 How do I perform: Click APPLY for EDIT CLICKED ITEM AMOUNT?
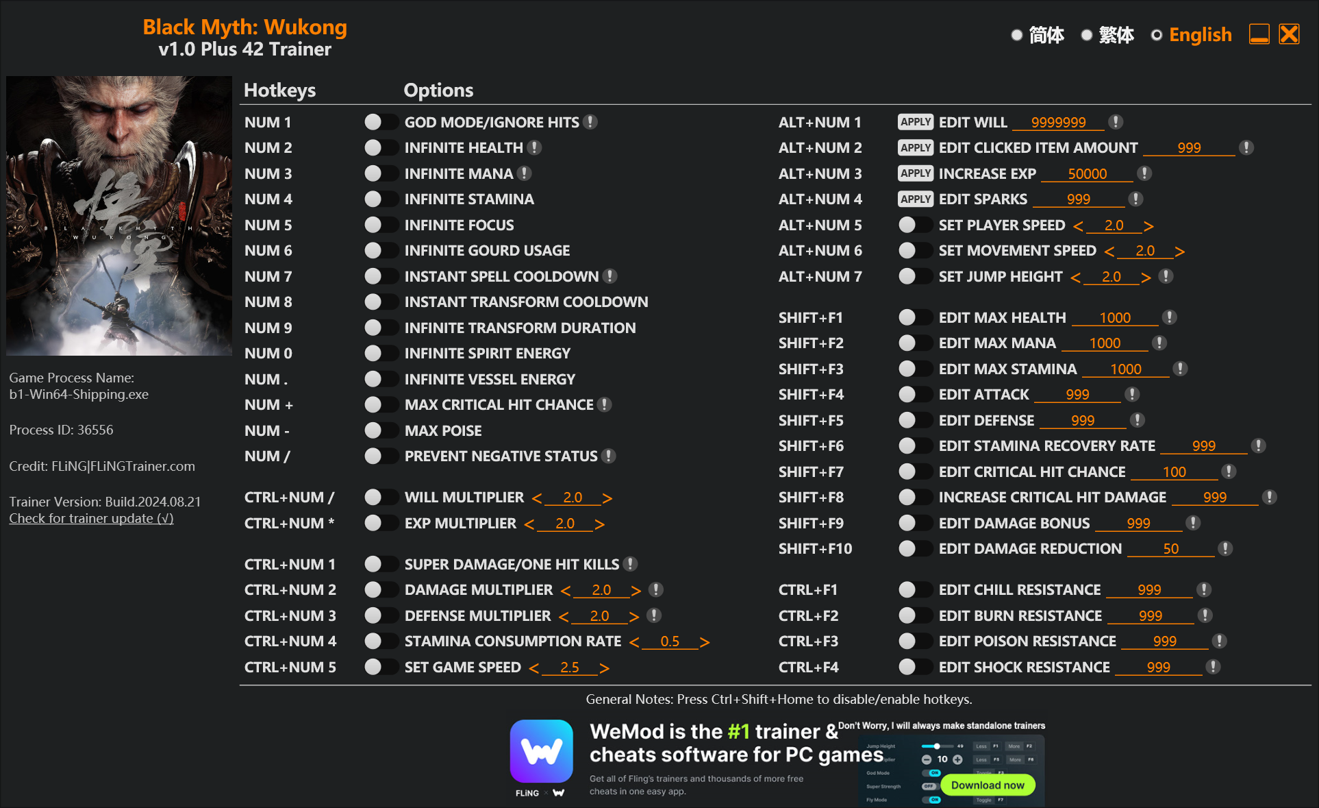(911, 147)
